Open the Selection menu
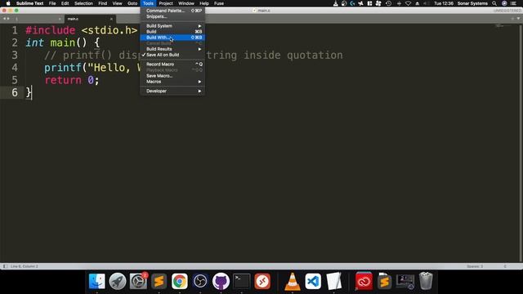 [x=83, y=3]
